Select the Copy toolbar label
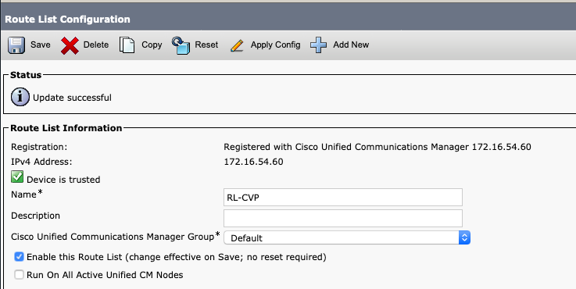576x289 pixels. (152, 45)
